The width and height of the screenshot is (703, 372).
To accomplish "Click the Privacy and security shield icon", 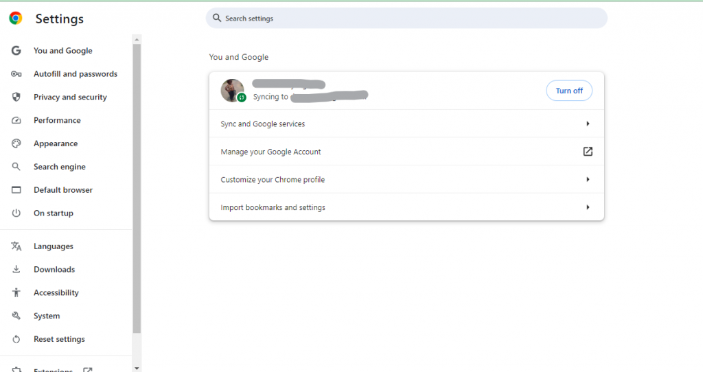I will (x=16, y=97).
